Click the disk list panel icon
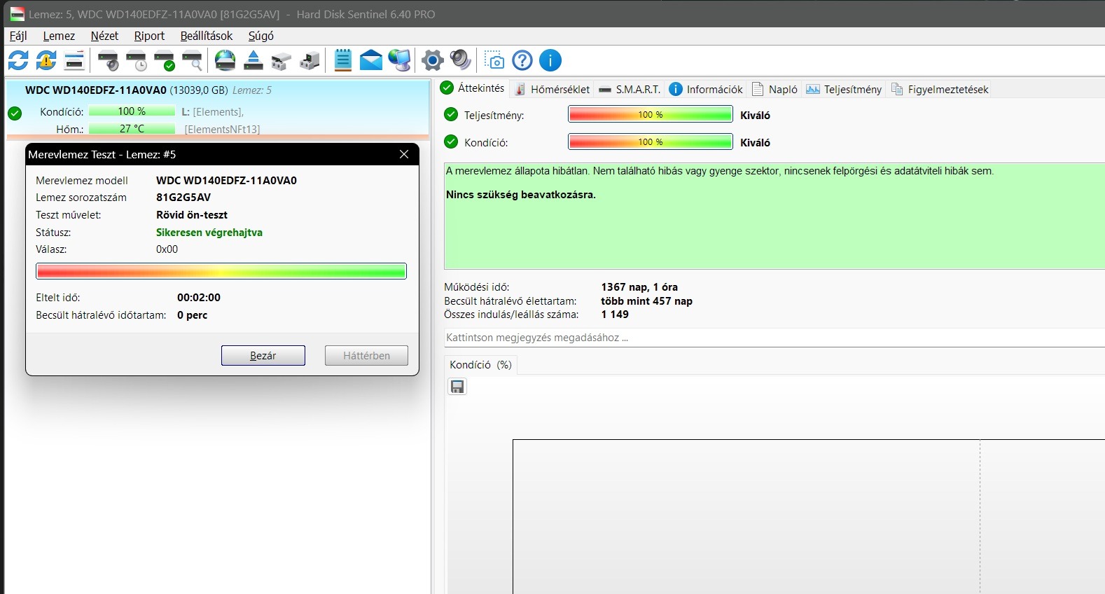The image size is (1105, 594). (74, 61)
